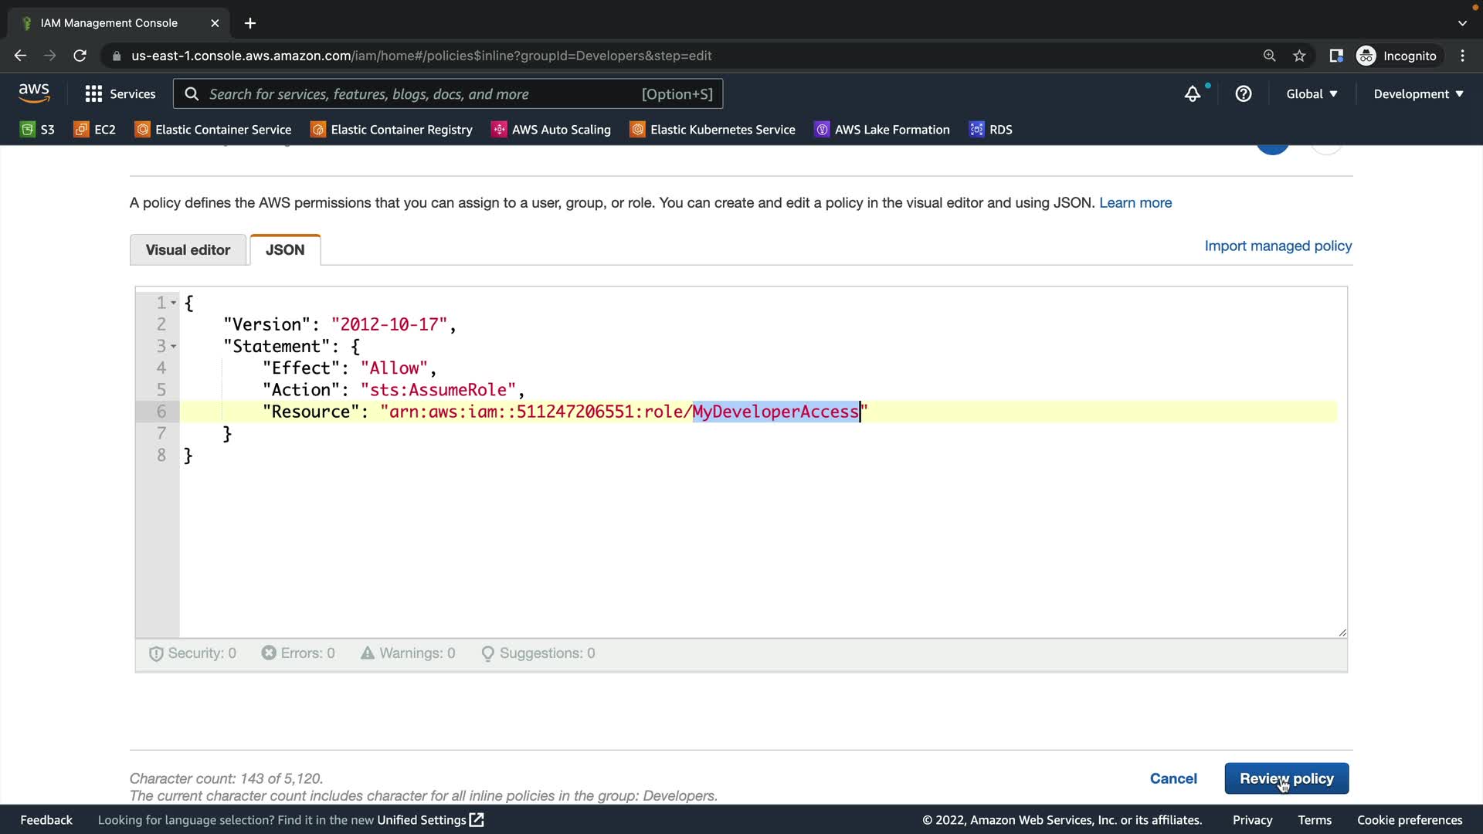Open the AWS Lake Formation shortcut
Screen dimensions: 1483x834
(882, 129)
